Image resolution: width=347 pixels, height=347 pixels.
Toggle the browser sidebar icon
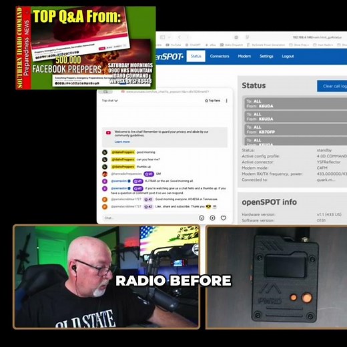(x=163, y=37)
